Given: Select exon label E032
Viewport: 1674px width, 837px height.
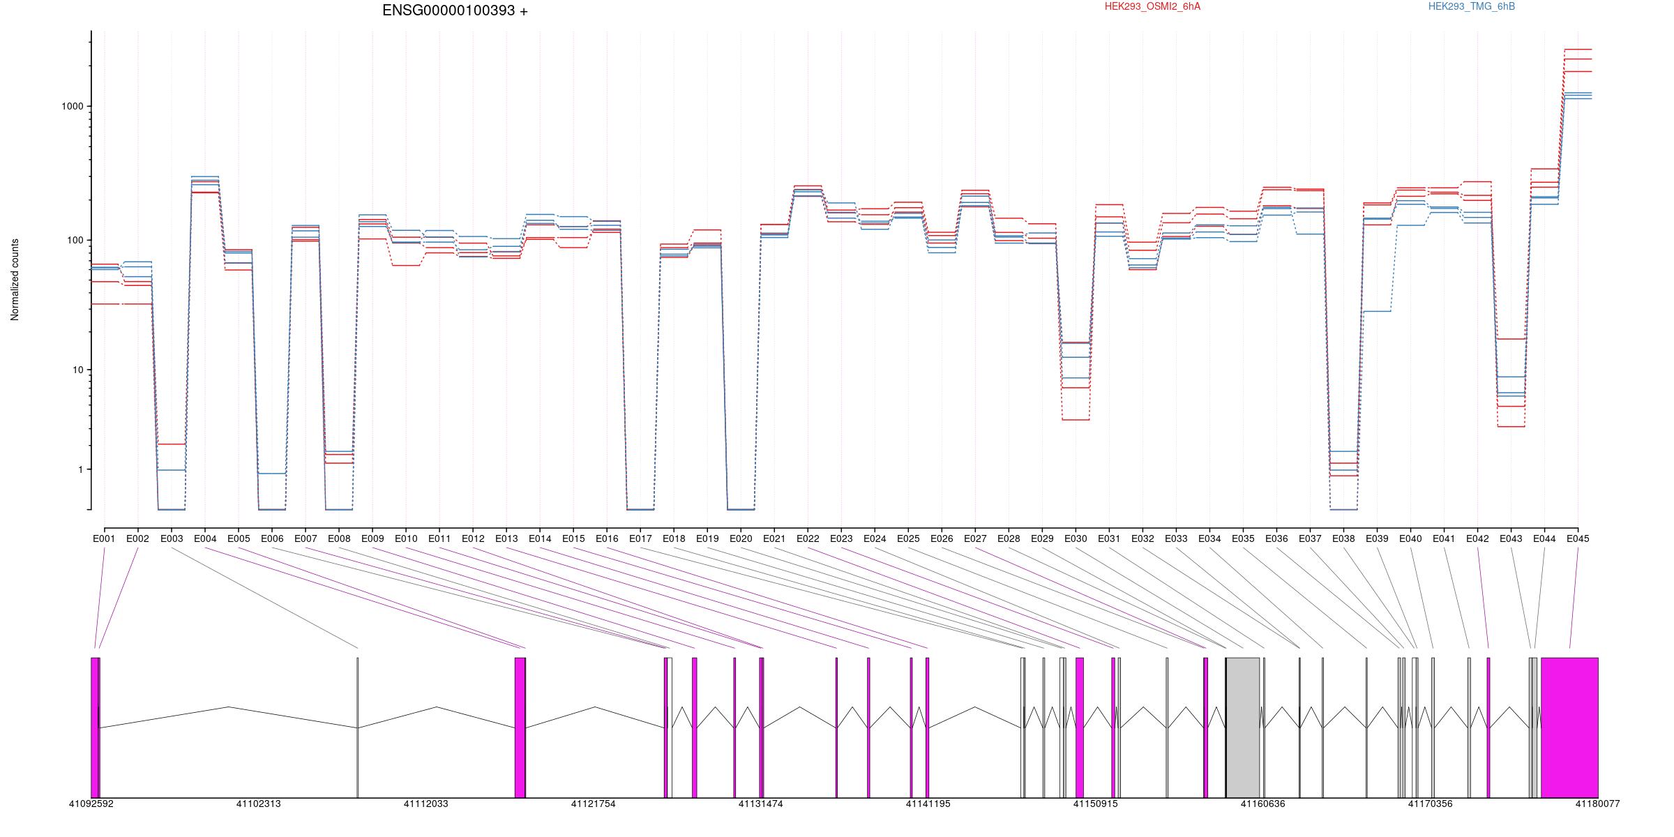Looking at the screenshot, I should 1143,538.
